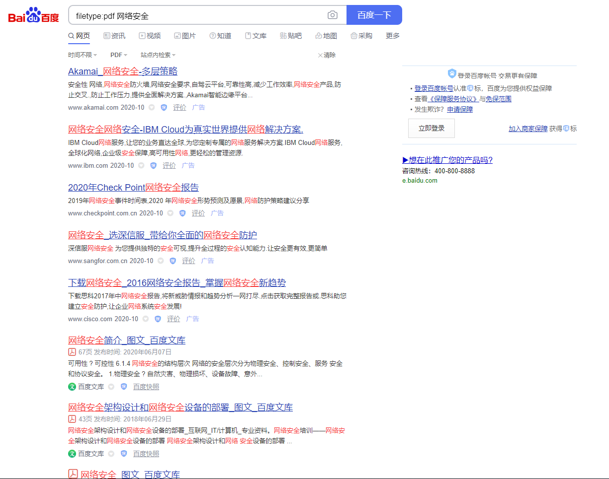The image size is (609, 479).
Task: Expand arrow next to 百度文库 in 67页 result
Action: pyautogui.click(x=111, y=387)
